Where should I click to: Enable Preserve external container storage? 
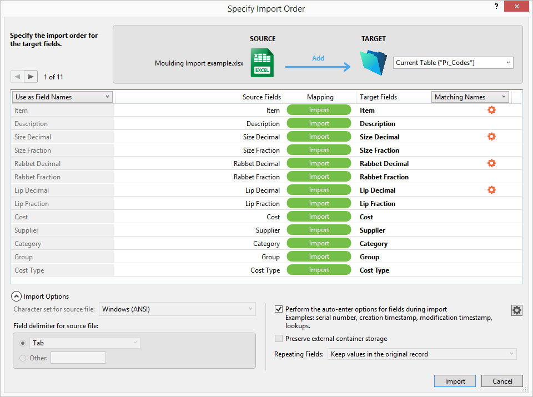[x=279, y=339]
